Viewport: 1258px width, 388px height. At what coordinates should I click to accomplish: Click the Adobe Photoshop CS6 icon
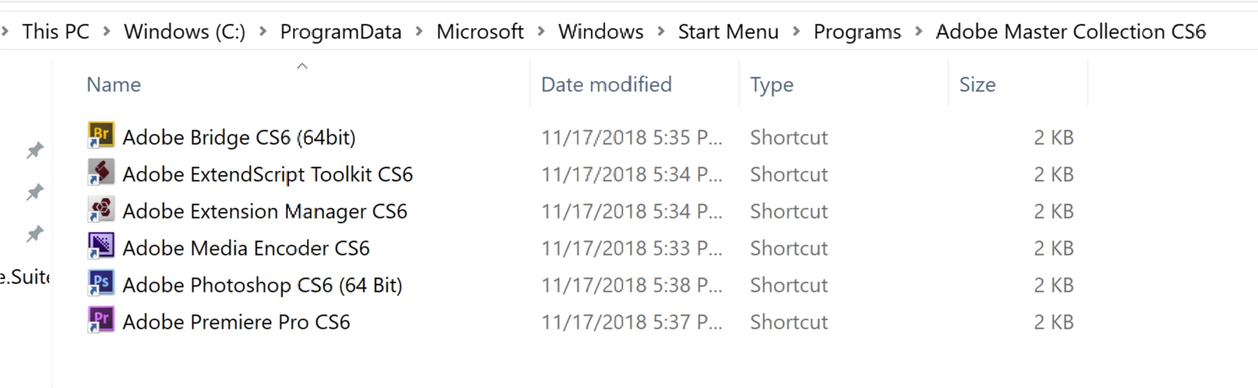coord(101,284)
